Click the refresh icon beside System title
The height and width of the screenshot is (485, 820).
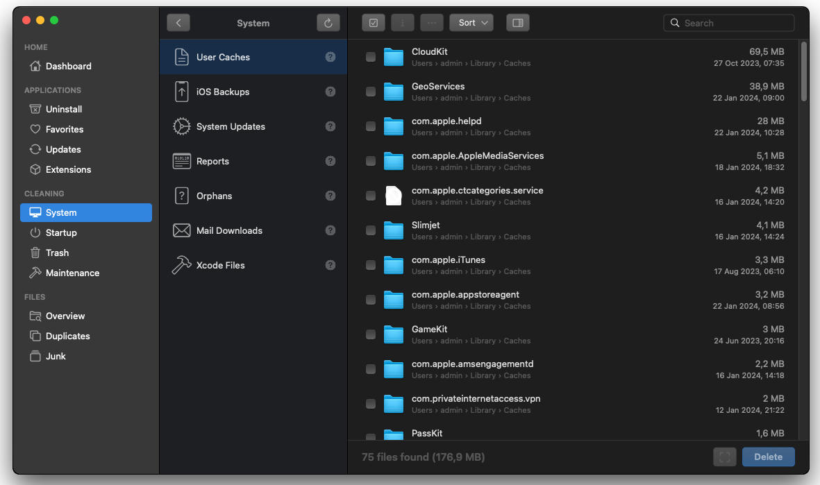(328, 23)
